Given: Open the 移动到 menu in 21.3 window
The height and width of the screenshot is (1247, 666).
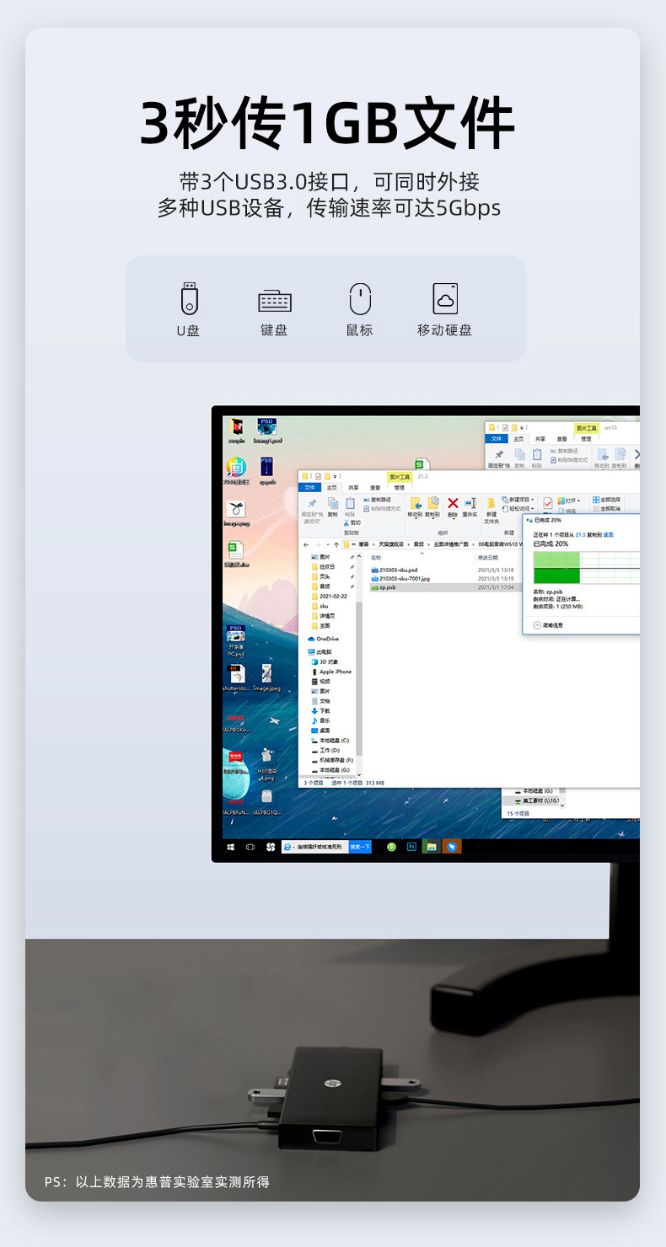Looking at the screenshot, I should pyautogui.click(x=415, y=507).
